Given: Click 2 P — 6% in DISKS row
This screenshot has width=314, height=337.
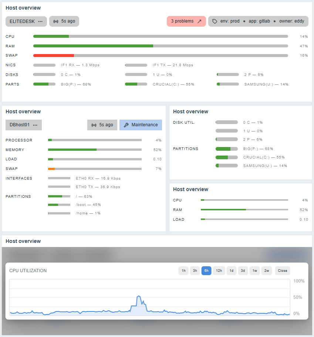Looking at the screenshot, I should pyautogui.click(x=254, y=74).
